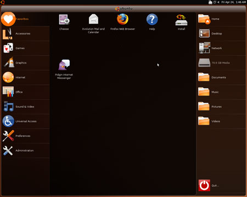Open the Sound & Video category
The height and width of the screenshot is (197, 247).
pyautogui.click(x=25, y=107)
